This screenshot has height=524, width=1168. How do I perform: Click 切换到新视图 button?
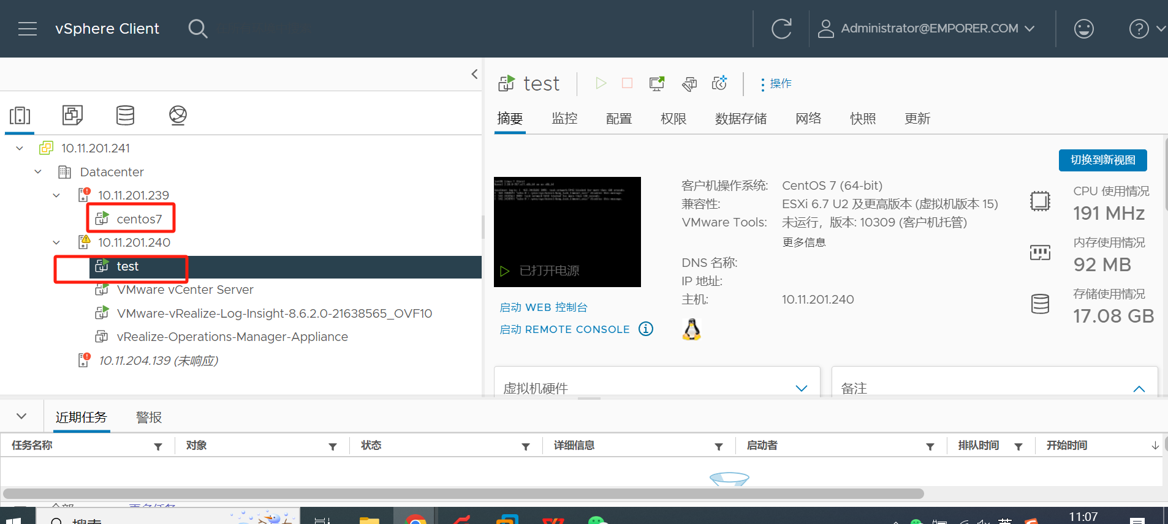[1103, 160]
